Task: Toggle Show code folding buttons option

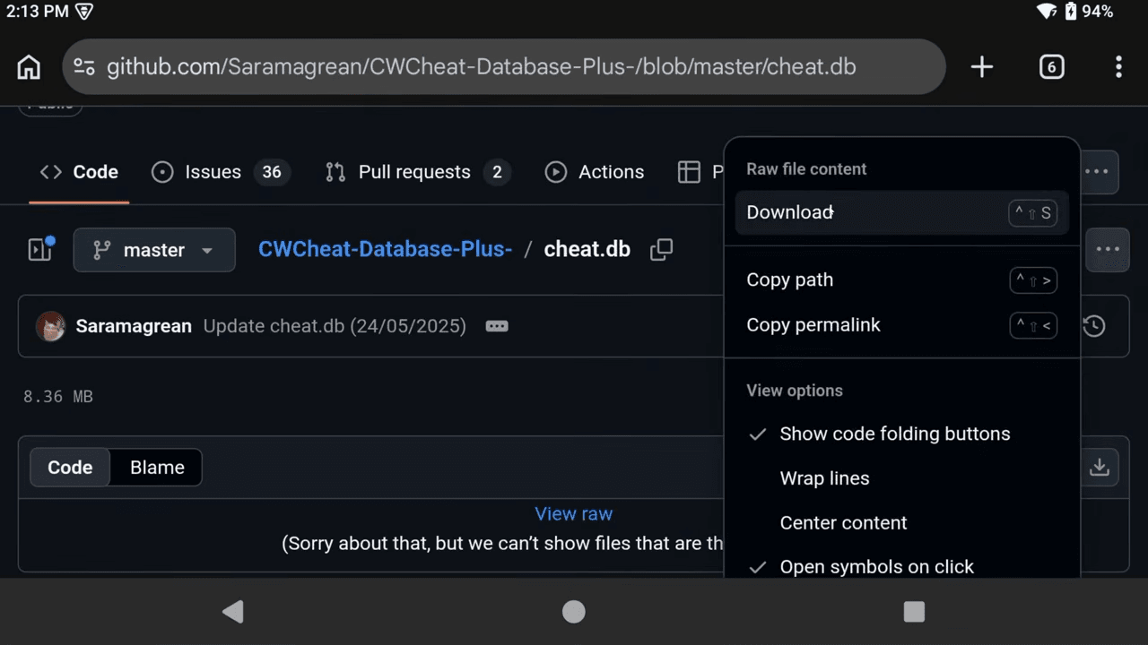Action: tap(902, 434)
